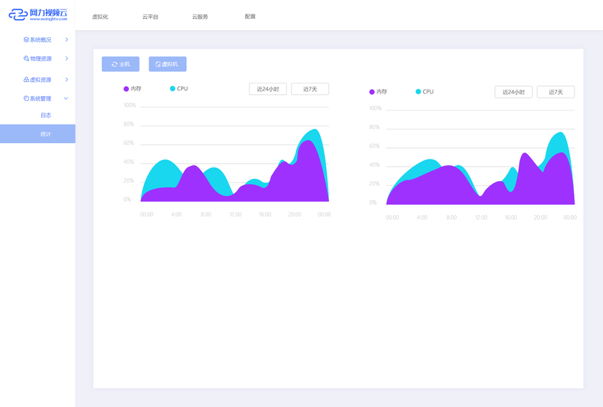Click 4:00 label on right chart axis

422,217
